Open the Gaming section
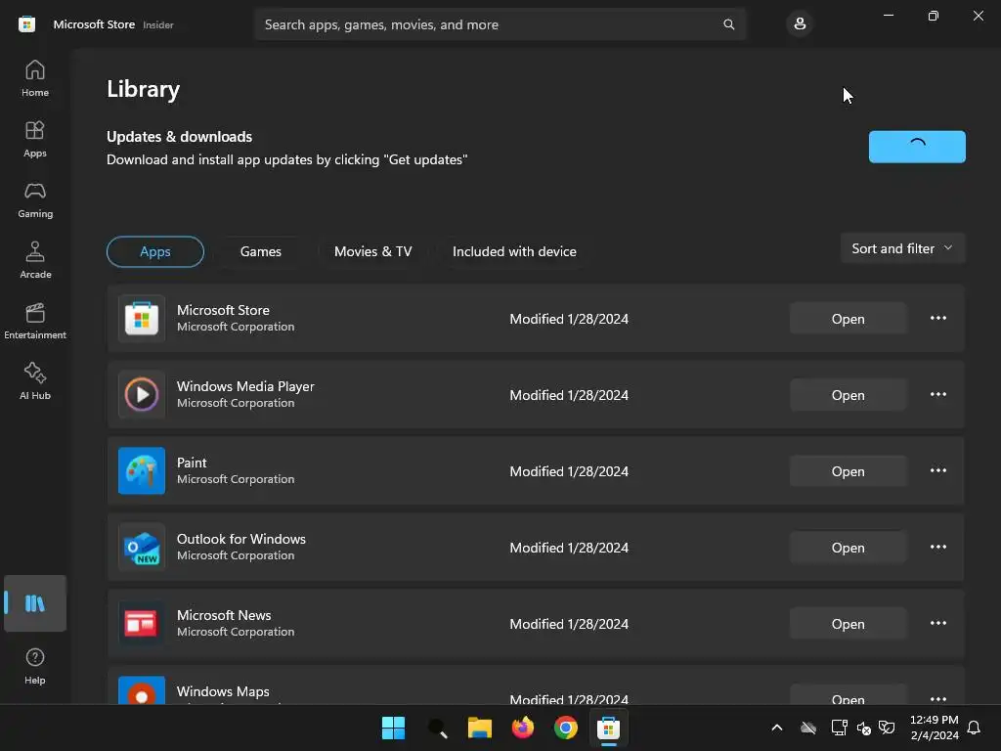This screenshot has height=751, width=1001. (35, 199)
